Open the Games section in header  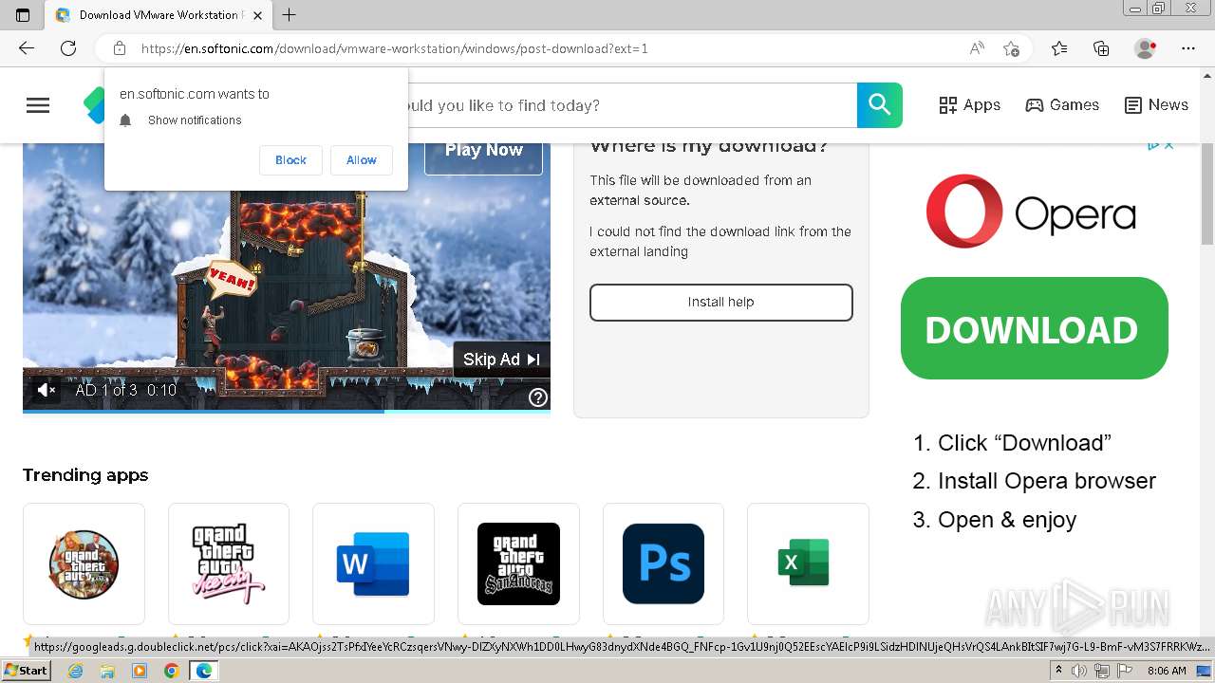click(x=1062, y=105)
